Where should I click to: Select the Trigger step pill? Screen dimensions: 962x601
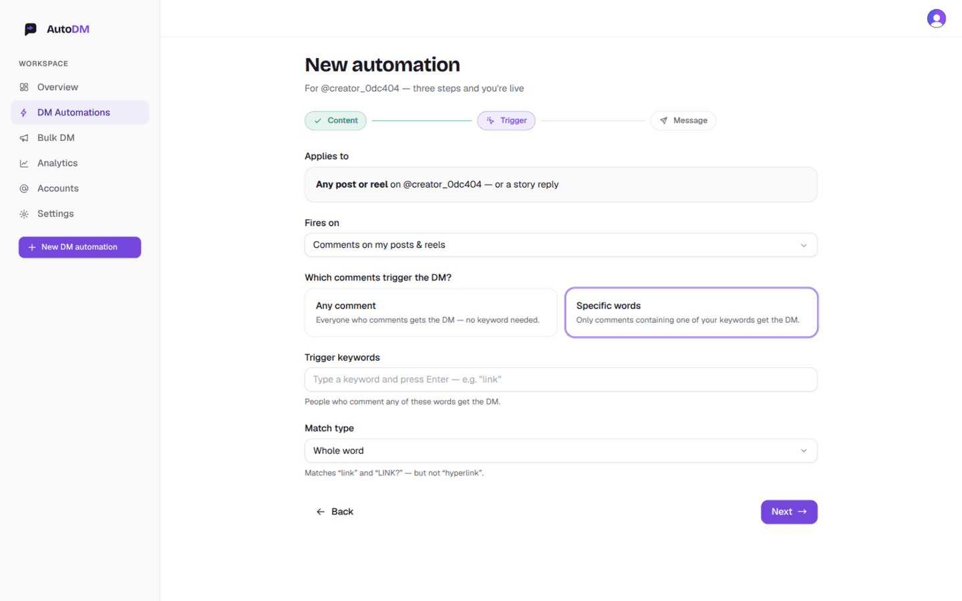506,121
